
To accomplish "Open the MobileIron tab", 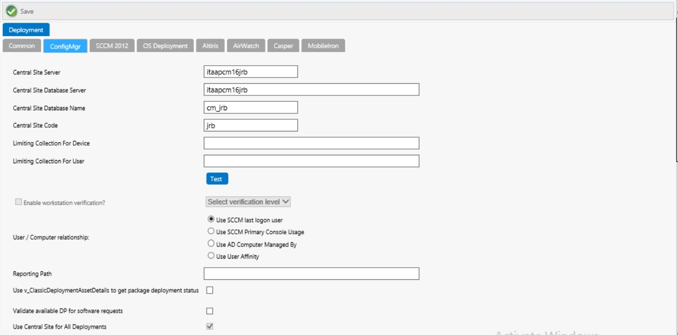I will 323,46.
